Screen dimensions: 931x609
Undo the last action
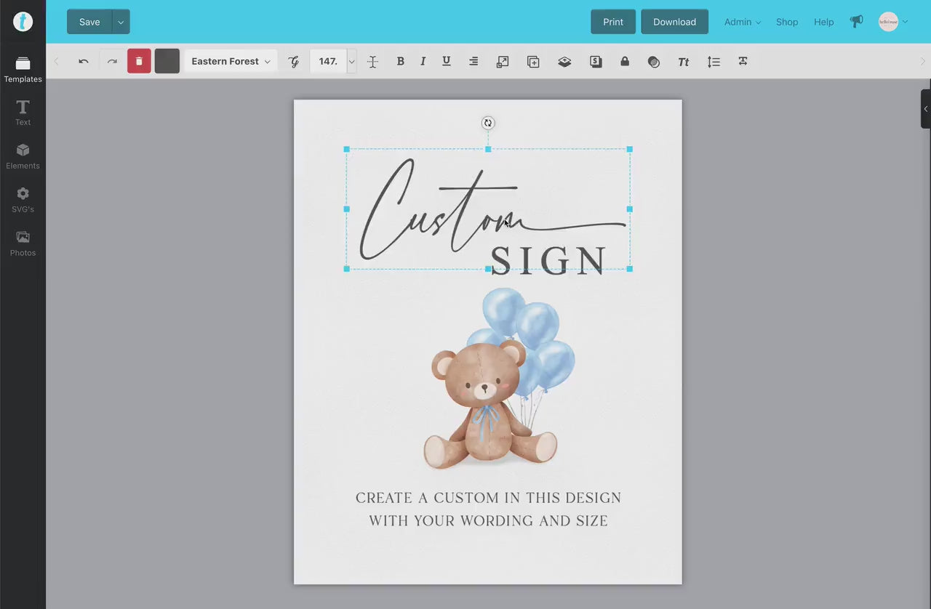pyautogui.click(x=84, y=62)
